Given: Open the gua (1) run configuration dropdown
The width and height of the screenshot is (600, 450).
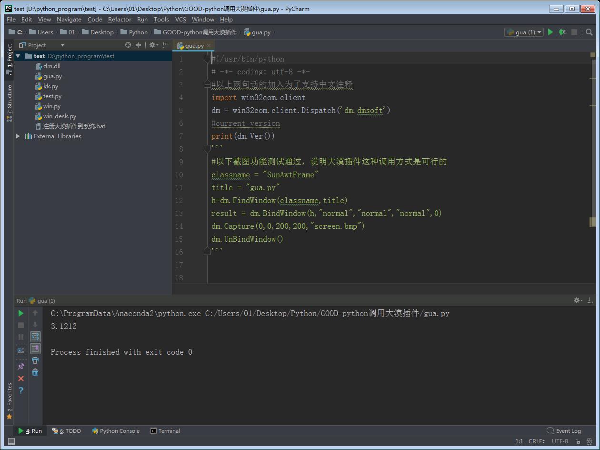Looking at the screenshot, I should tap(524, 32).
